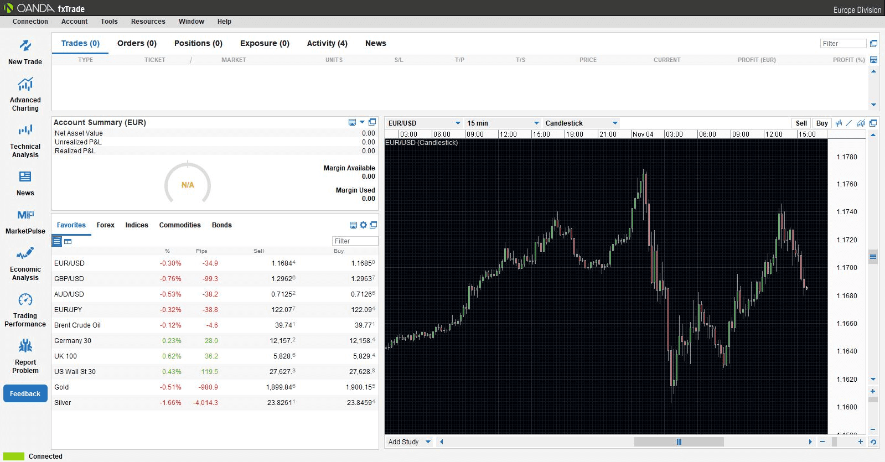Open Report Problem in the sidebar
The image size is (885, 462).
click(25, 357)
